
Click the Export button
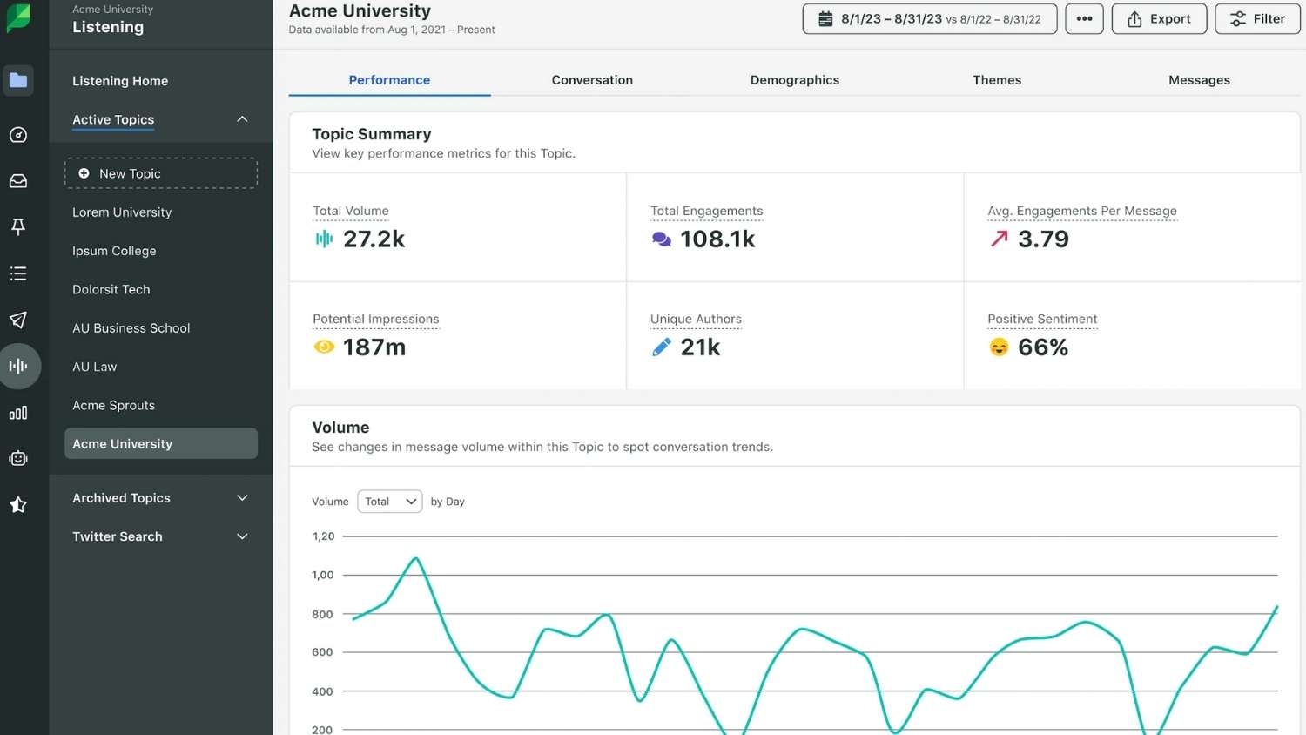tap(1159, 18)
